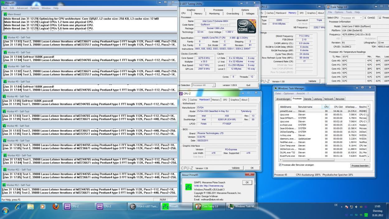Launch Firefox from the taskbar

56,206
